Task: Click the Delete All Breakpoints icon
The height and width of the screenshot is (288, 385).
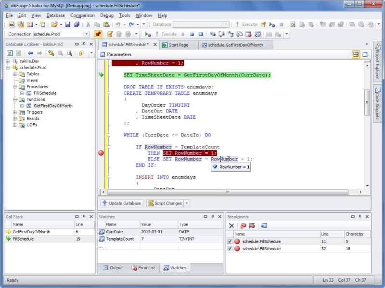Action: [x=243, y=226]
